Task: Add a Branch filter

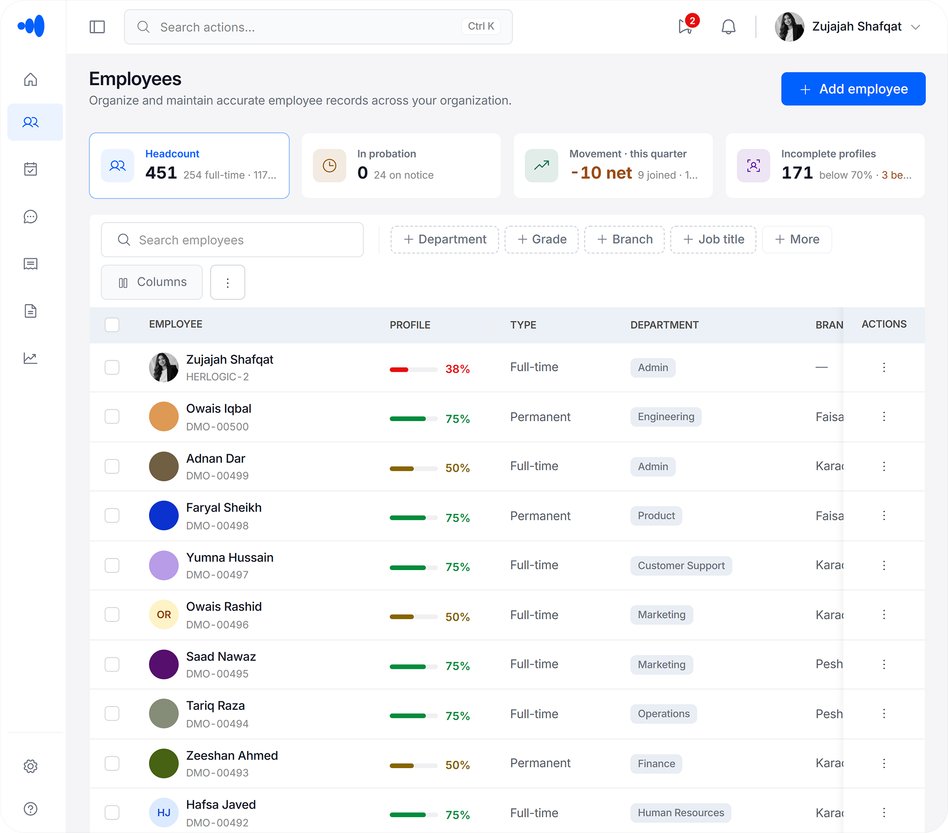Action: coord(625,240)
